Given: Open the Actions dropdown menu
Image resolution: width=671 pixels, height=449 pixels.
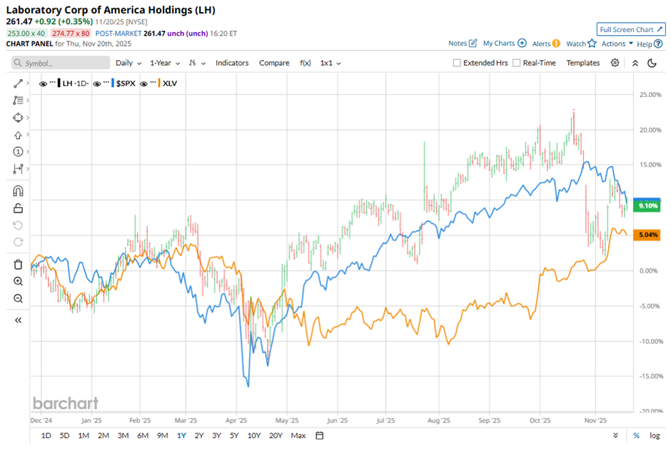Looking at the screenshot, I should coord(617,44).
